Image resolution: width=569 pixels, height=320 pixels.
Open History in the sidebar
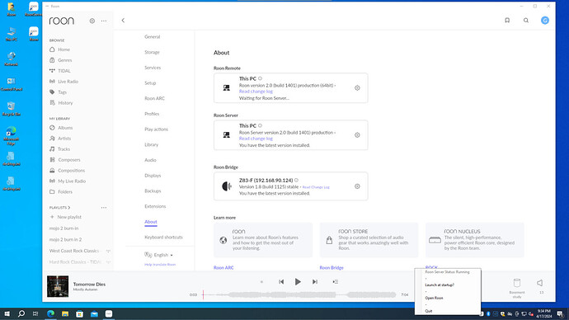[x=65, y=103]
